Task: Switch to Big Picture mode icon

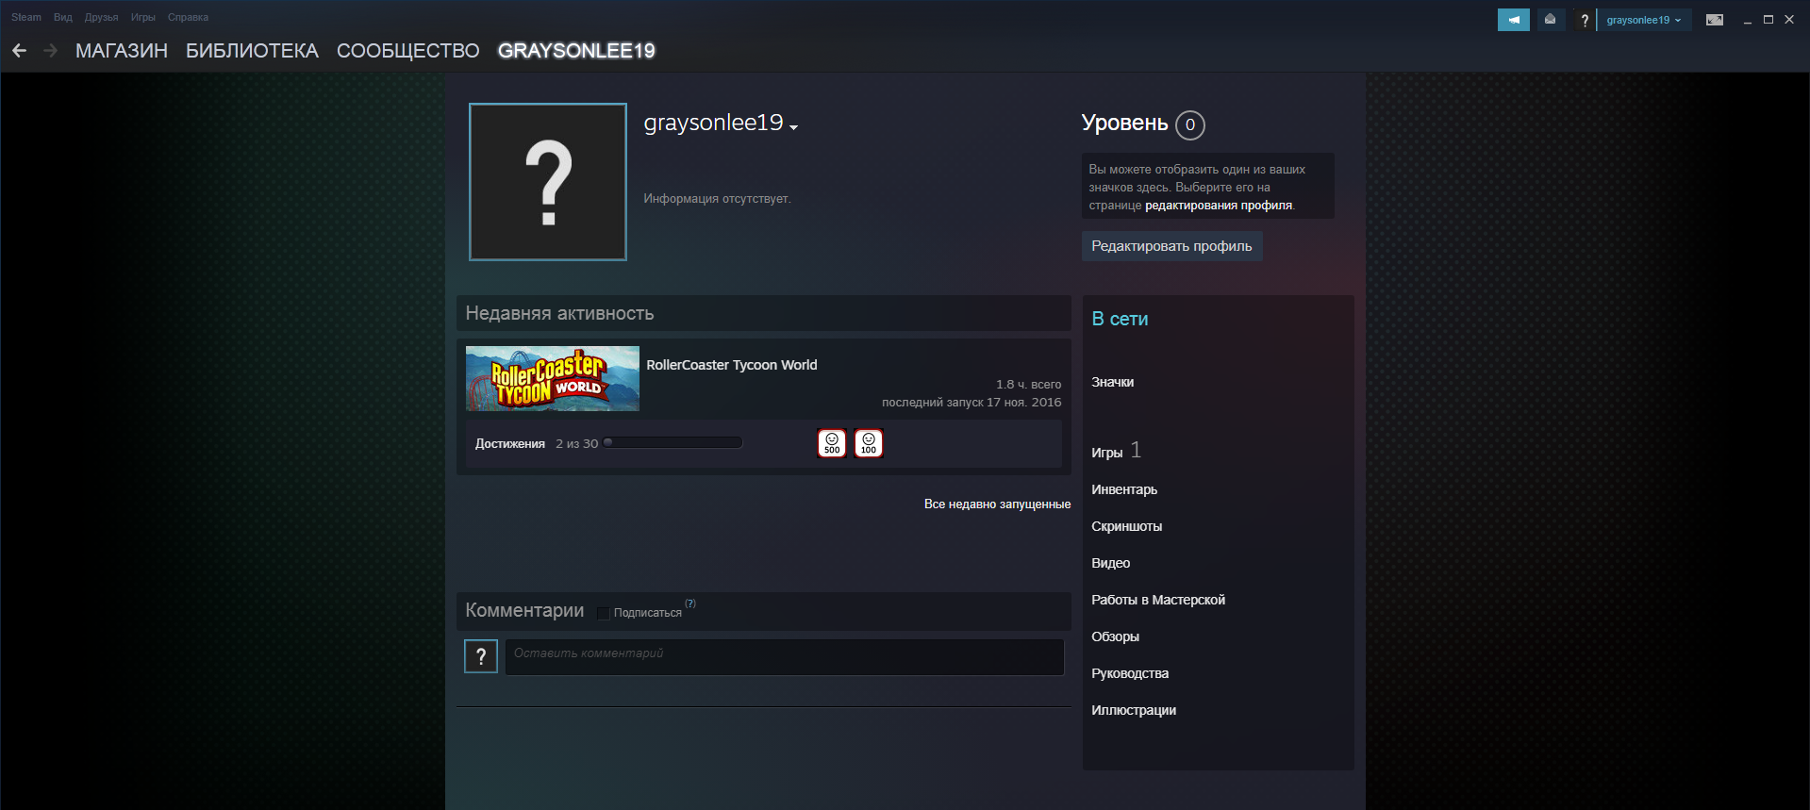Action: pos(1714,20)
